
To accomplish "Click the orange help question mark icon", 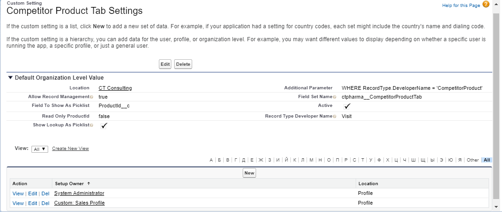I will [486, 5].
